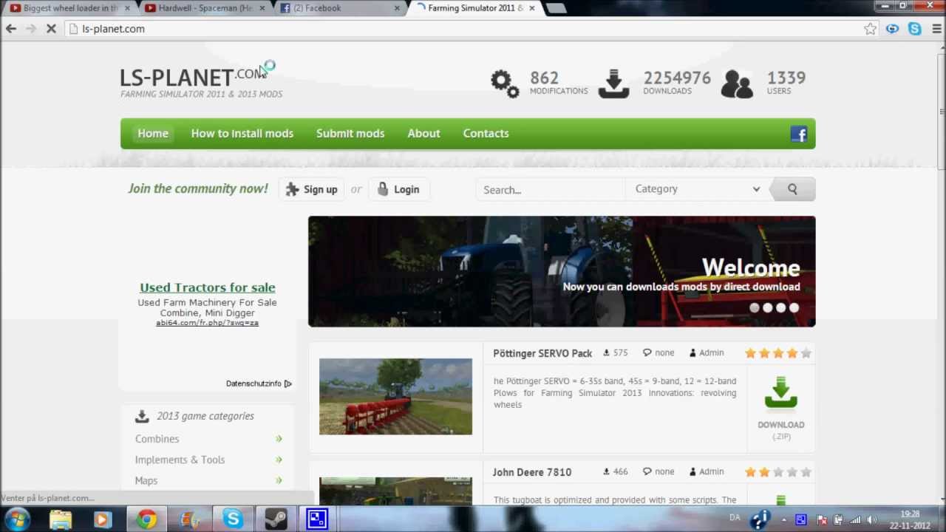Click the LS-PLANET.com logo
Screen dimensions: 946x532
194,77
